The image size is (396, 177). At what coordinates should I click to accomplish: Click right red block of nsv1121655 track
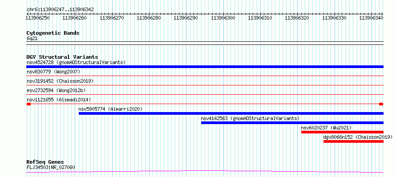pyautogui.click(x=381, y=104)
